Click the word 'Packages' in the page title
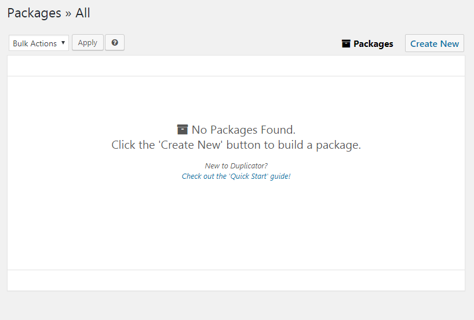Screen dimensions: 474x320 click(x=34, y=13)
